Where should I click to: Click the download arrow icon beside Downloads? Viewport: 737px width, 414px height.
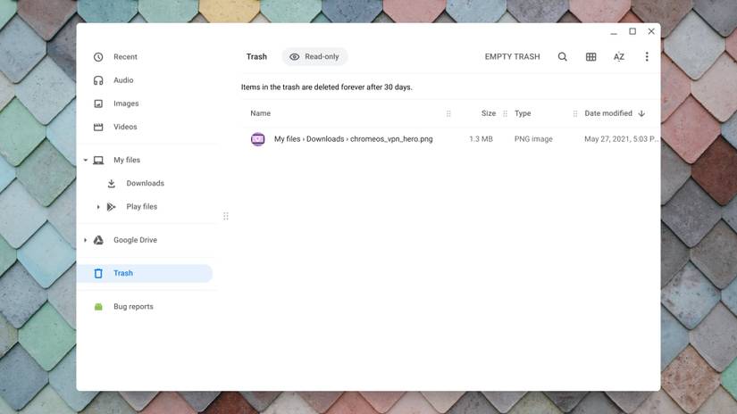112,183
